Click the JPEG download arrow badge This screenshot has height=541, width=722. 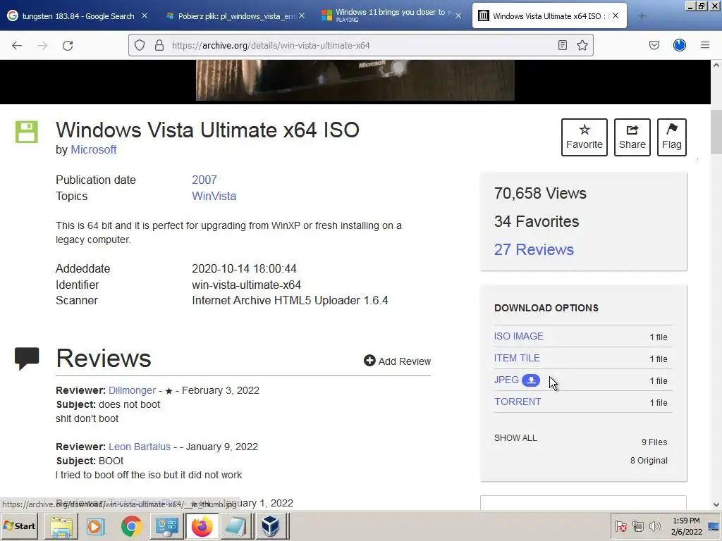click(531, 380)
